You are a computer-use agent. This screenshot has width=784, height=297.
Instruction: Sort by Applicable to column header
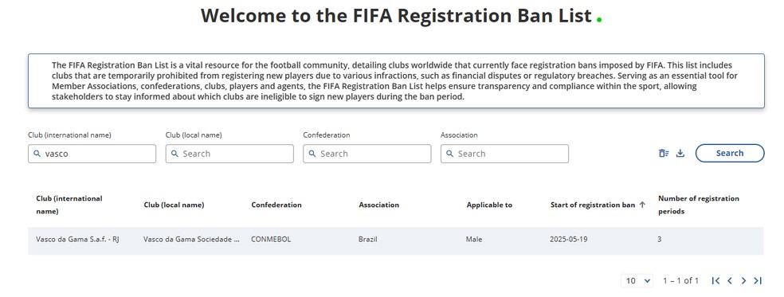(489, 205)
